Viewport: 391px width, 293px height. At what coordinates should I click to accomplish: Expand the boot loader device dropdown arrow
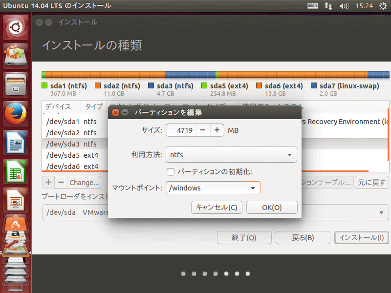click(x=382, y=212)
